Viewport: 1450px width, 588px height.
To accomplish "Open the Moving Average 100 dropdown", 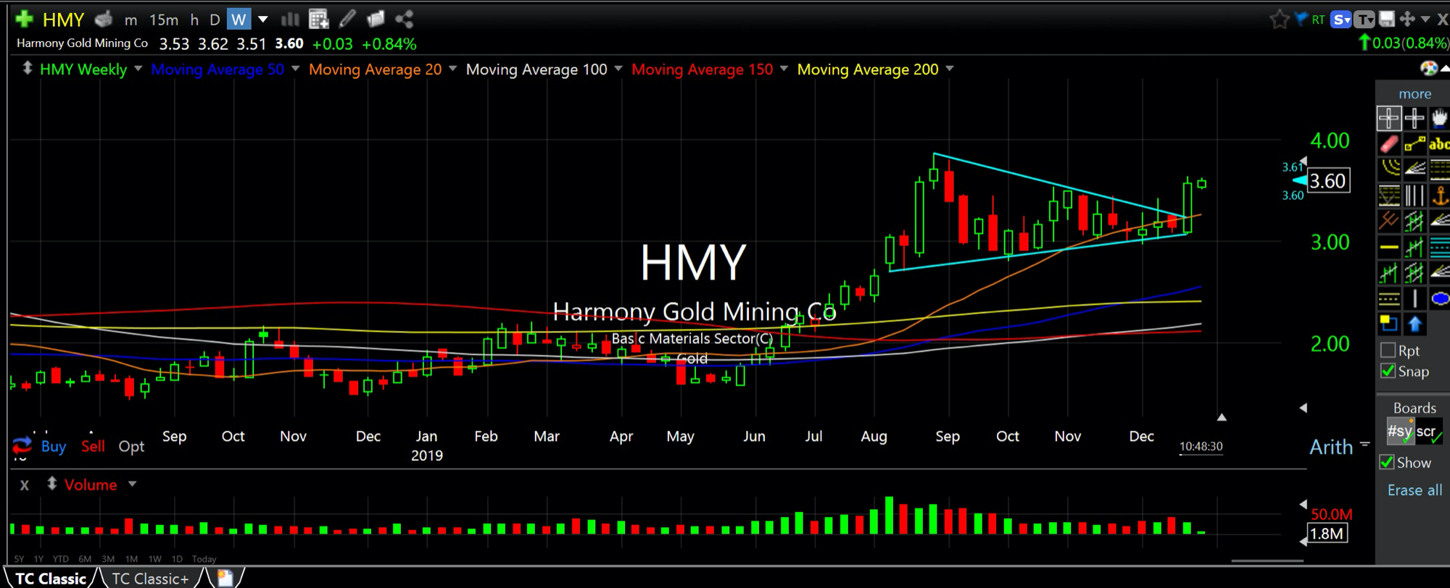I will 618,69.
